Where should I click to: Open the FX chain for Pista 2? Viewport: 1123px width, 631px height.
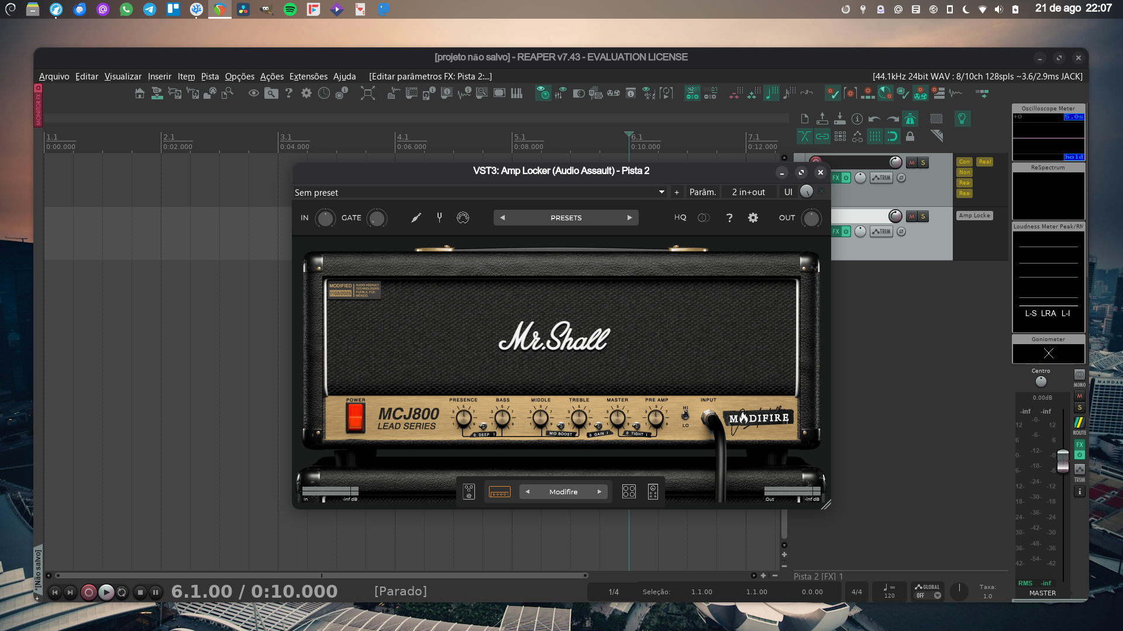click(x=836, y=231)
